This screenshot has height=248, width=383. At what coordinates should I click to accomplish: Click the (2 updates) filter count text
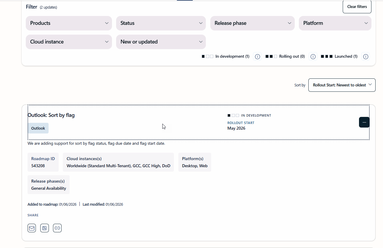click(49, 7)
